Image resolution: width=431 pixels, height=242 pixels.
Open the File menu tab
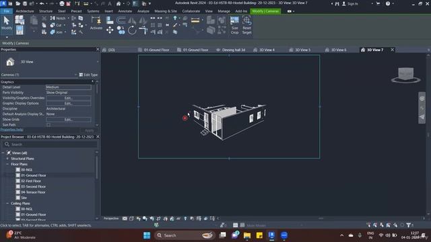7,11
